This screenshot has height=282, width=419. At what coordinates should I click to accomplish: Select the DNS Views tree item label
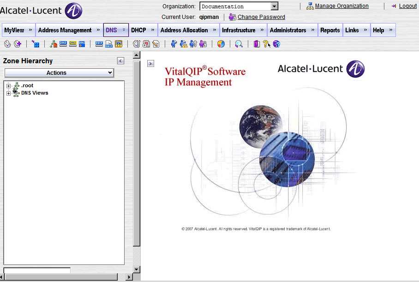35,93
